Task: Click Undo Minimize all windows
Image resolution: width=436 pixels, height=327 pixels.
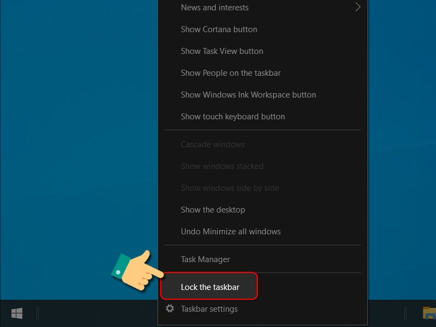Action: (231, 231)
